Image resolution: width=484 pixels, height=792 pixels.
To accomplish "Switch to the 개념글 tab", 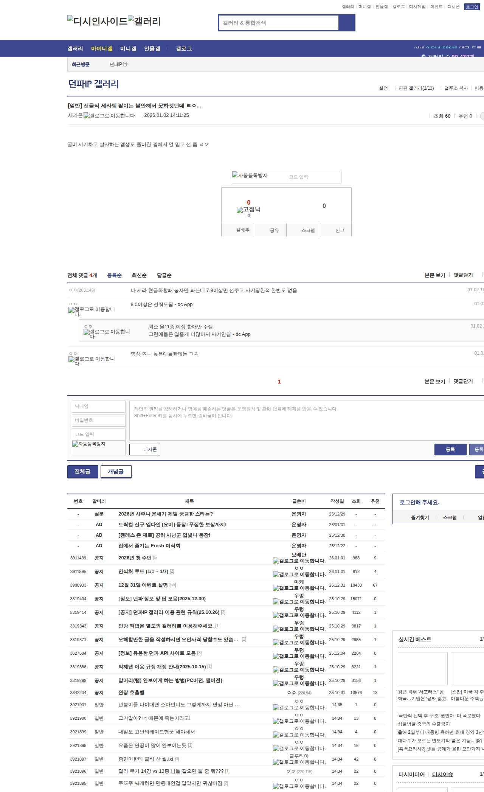I will click(x=116, y=472).
